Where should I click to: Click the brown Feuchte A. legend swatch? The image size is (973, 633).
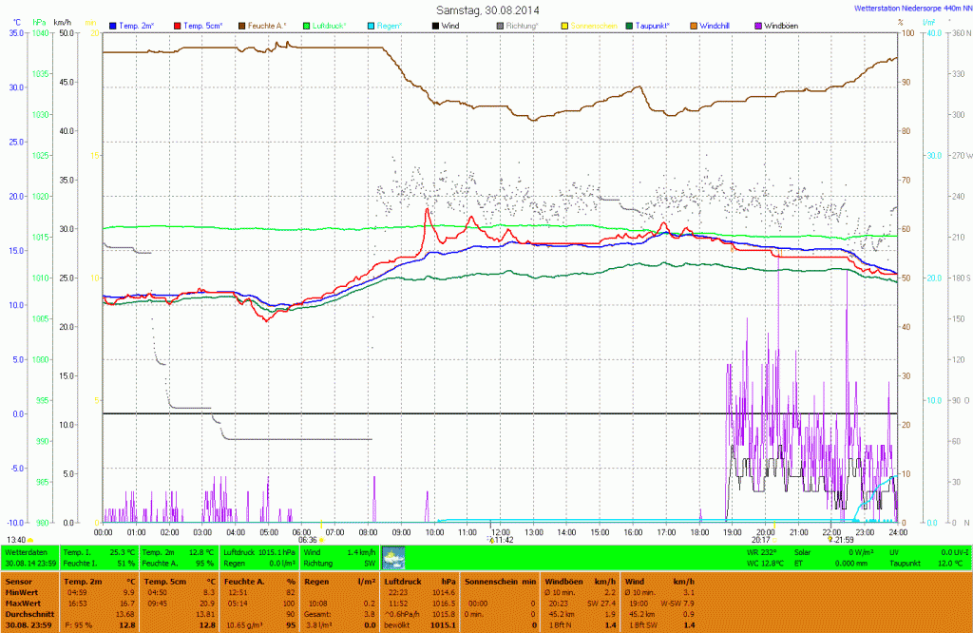tap(241, 25)
